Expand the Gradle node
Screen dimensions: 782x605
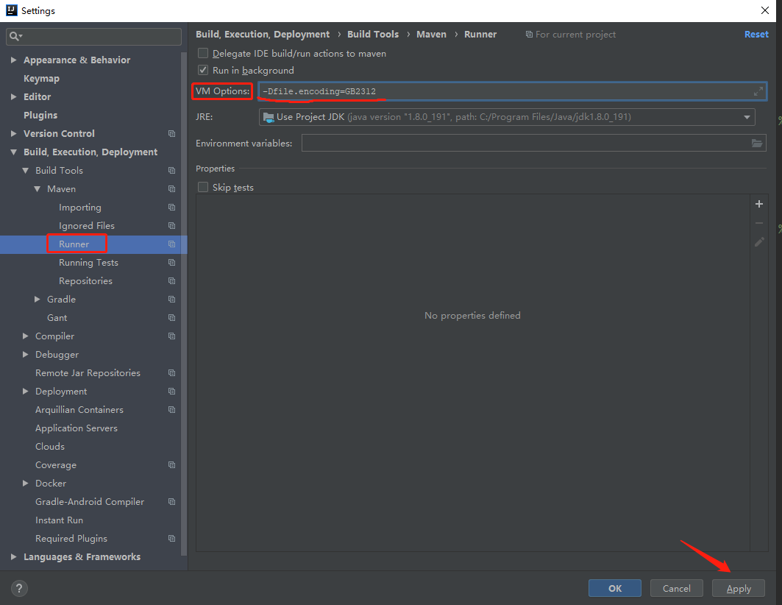pos(38,300)
